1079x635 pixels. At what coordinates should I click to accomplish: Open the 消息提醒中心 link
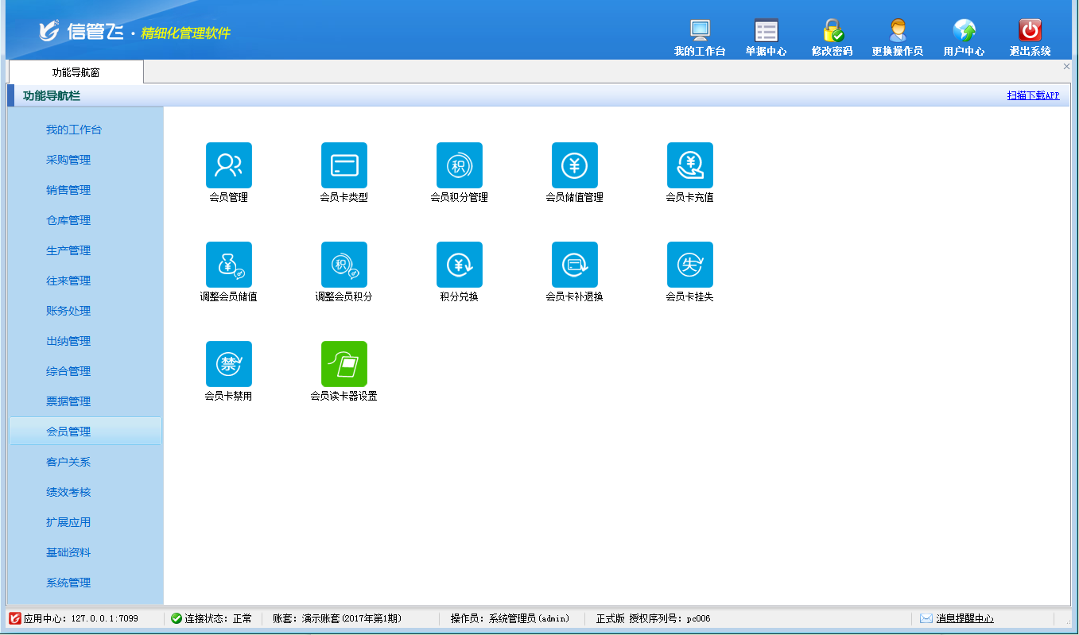(965, 618)
